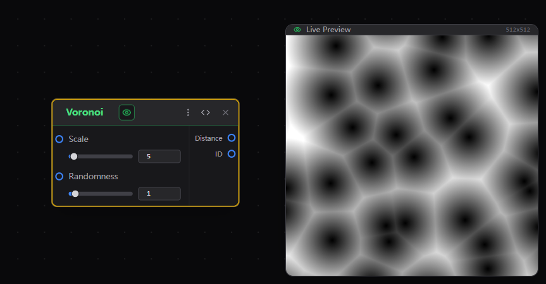This screenshot has width=546, height=284.
Task: Click the Live Preview eye icon
Action: coord(297,30)
